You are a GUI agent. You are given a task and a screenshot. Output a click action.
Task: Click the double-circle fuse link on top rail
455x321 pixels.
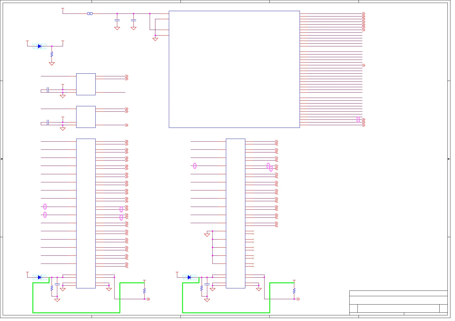click(90, 13)
